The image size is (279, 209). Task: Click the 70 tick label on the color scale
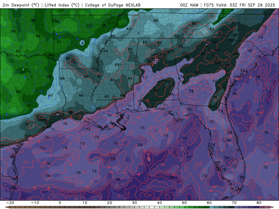tap(234, 203)
